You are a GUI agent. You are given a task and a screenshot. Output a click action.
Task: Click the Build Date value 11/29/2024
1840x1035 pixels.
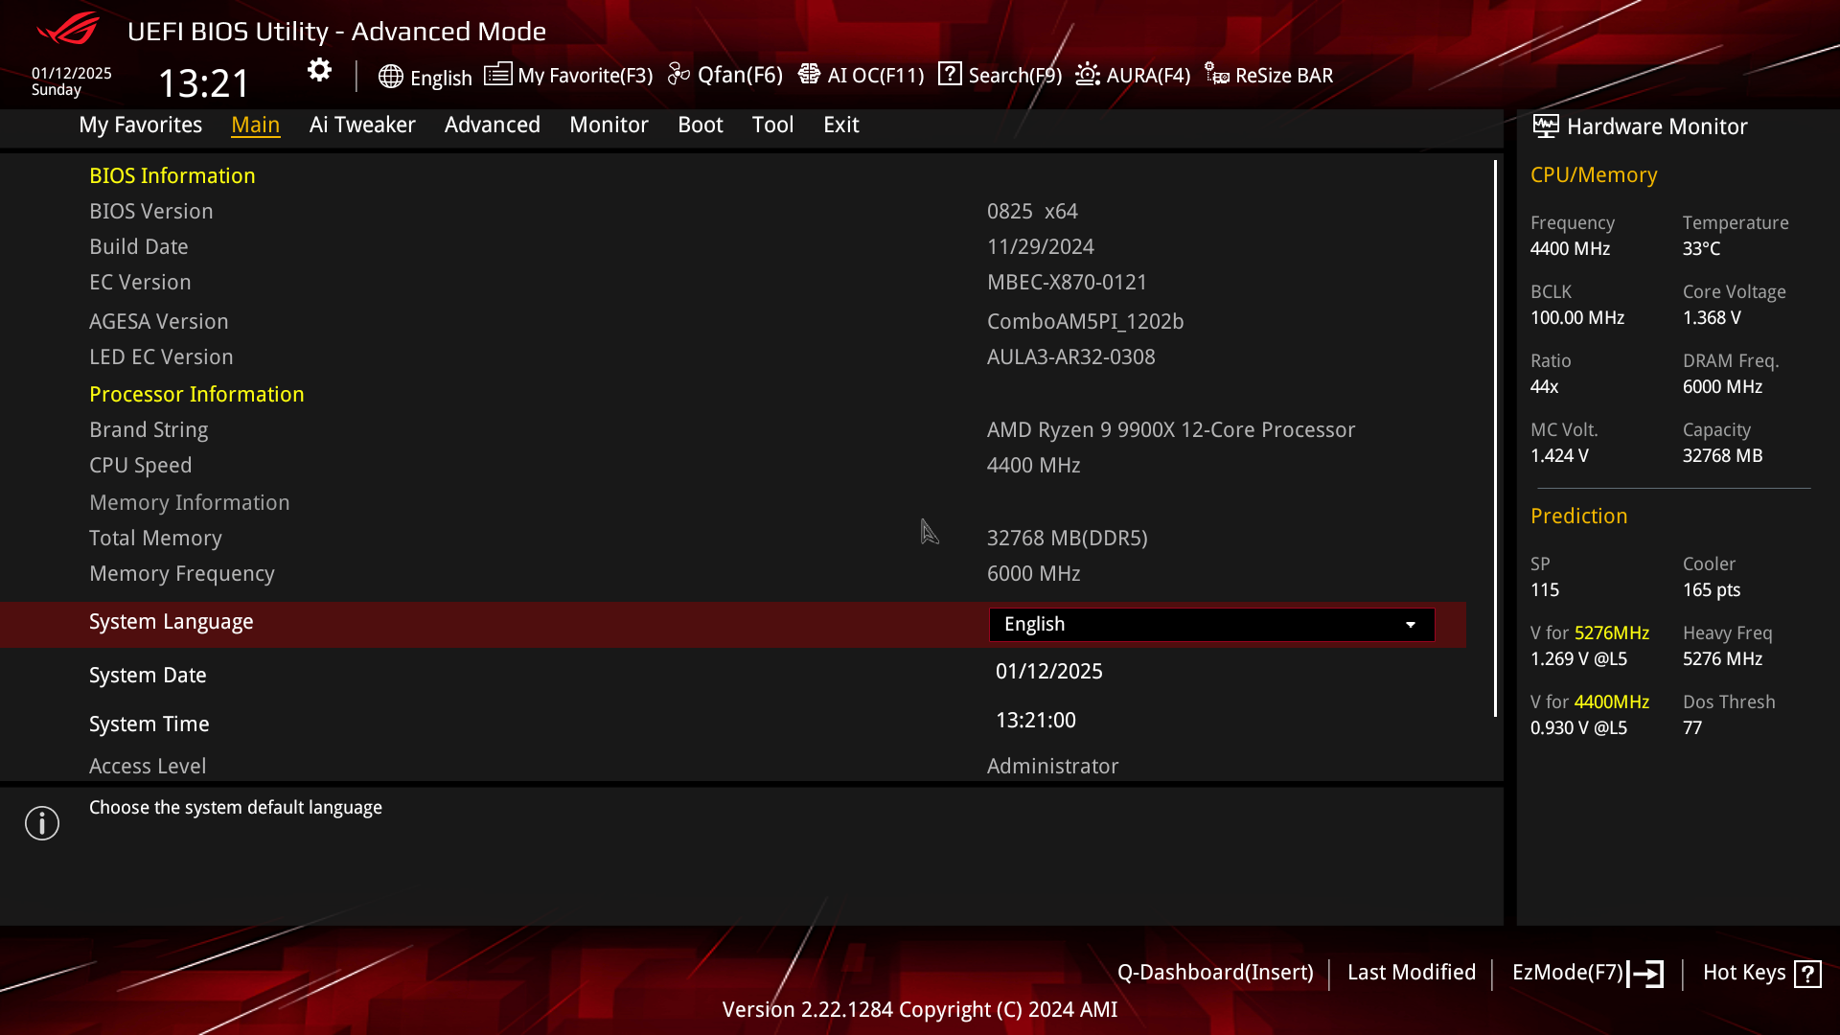click(x=1041, y=246)
